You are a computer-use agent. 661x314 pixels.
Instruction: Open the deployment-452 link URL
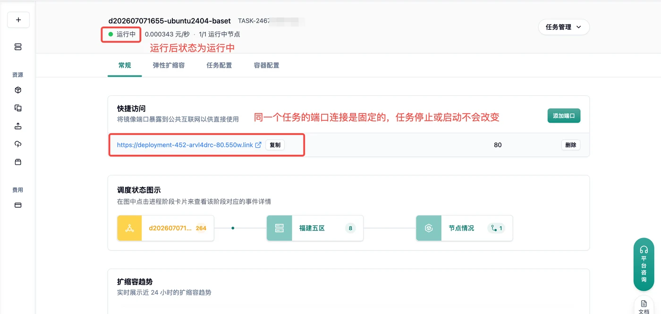tap(185, 145)
